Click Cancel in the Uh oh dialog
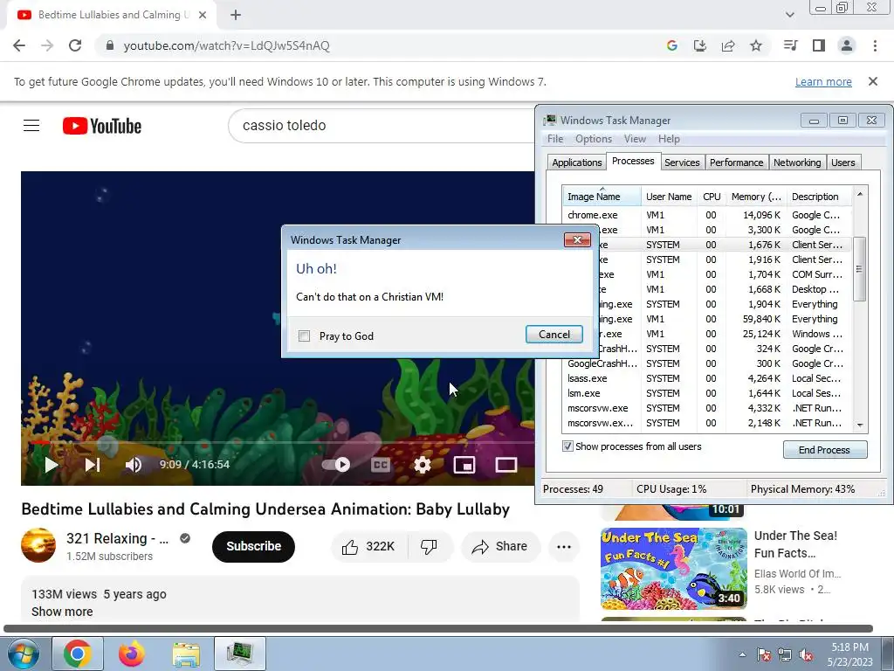894x671 pixels. coord(554,335)
